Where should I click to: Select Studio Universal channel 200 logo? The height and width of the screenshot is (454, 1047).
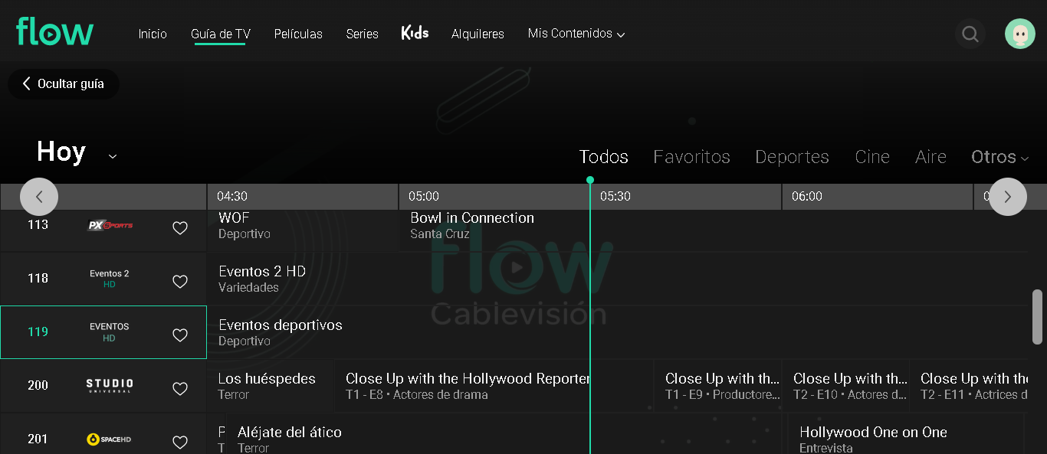110,385
